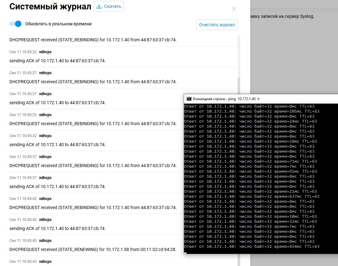Screen dimensions: 338x266
Task: Click the Системный журнал heading
Action: click(50, 7)
